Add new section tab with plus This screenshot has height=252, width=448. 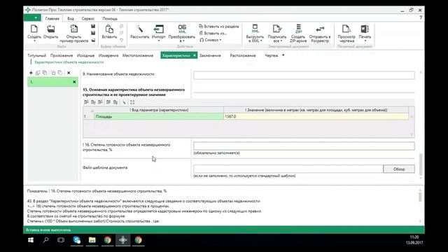pos(283,55)
